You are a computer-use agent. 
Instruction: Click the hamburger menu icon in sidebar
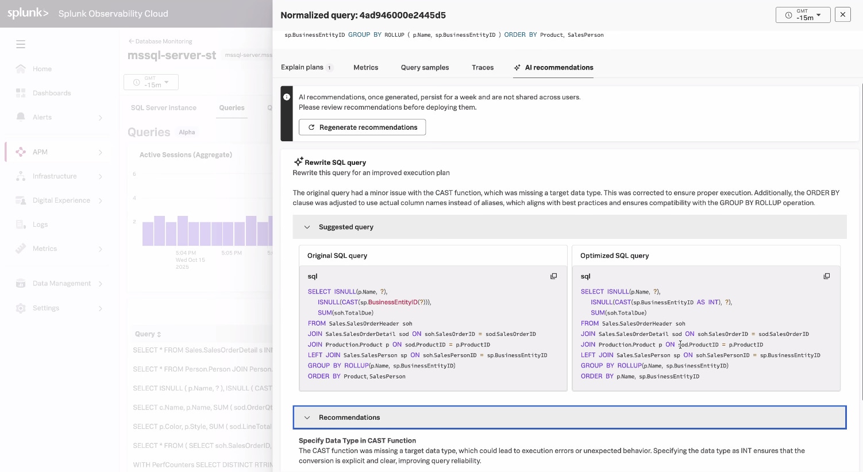click(x=21, y=44)
